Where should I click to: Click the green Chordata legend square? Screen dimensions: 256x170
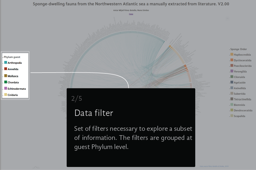click(x=6, y=82)
